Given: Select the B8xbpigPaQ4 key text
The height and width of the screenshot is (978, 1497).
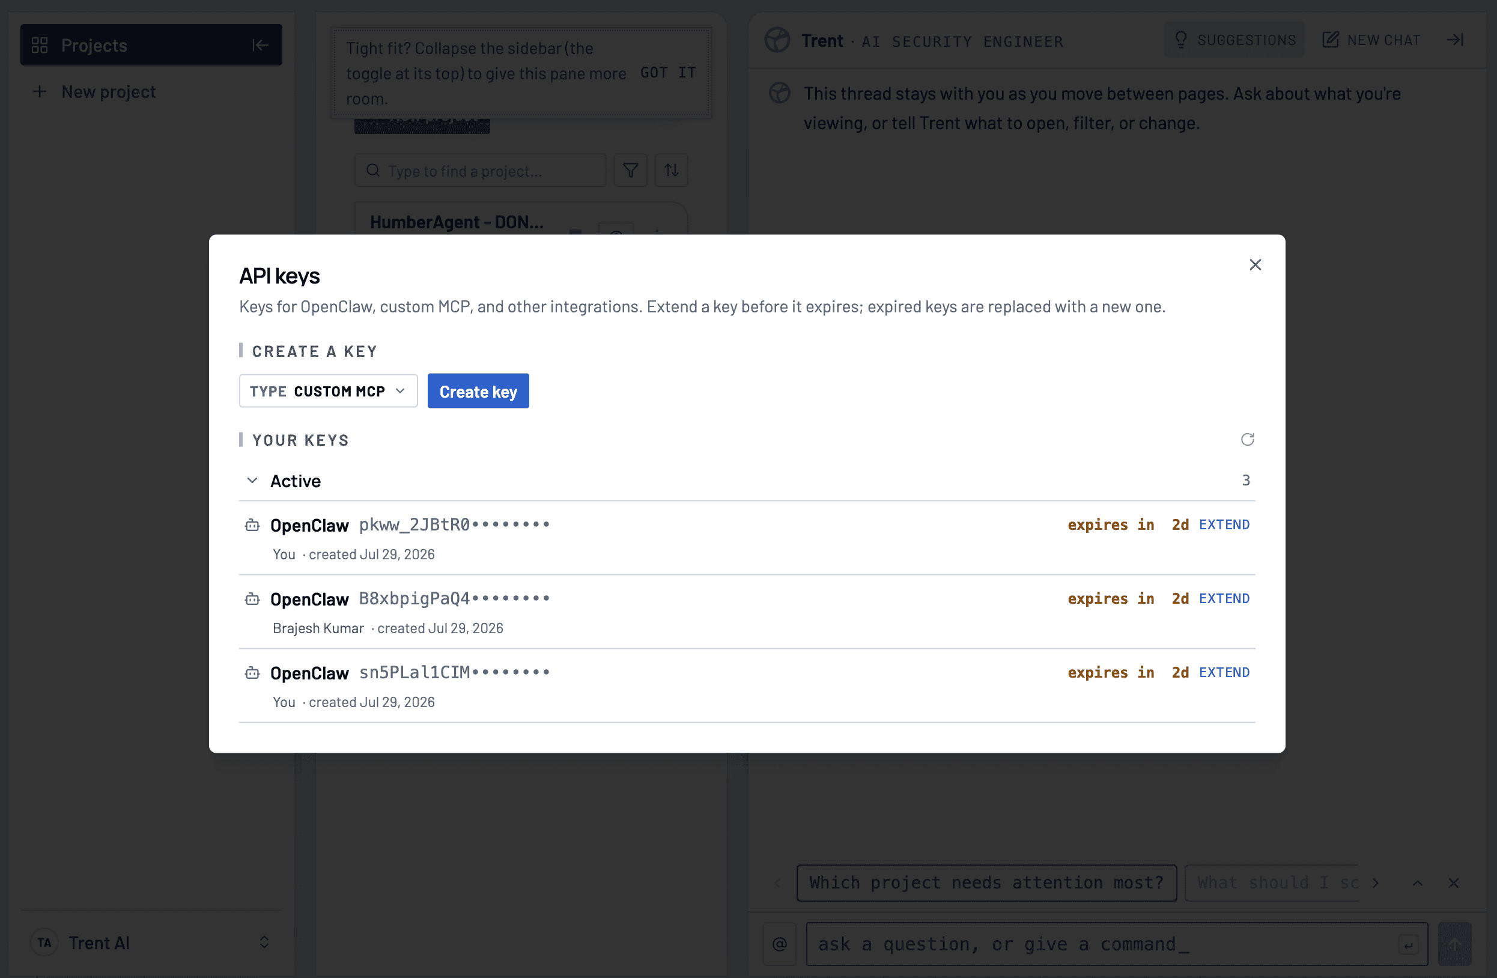Looking at the screenshot, I should (x=454, y=598).
